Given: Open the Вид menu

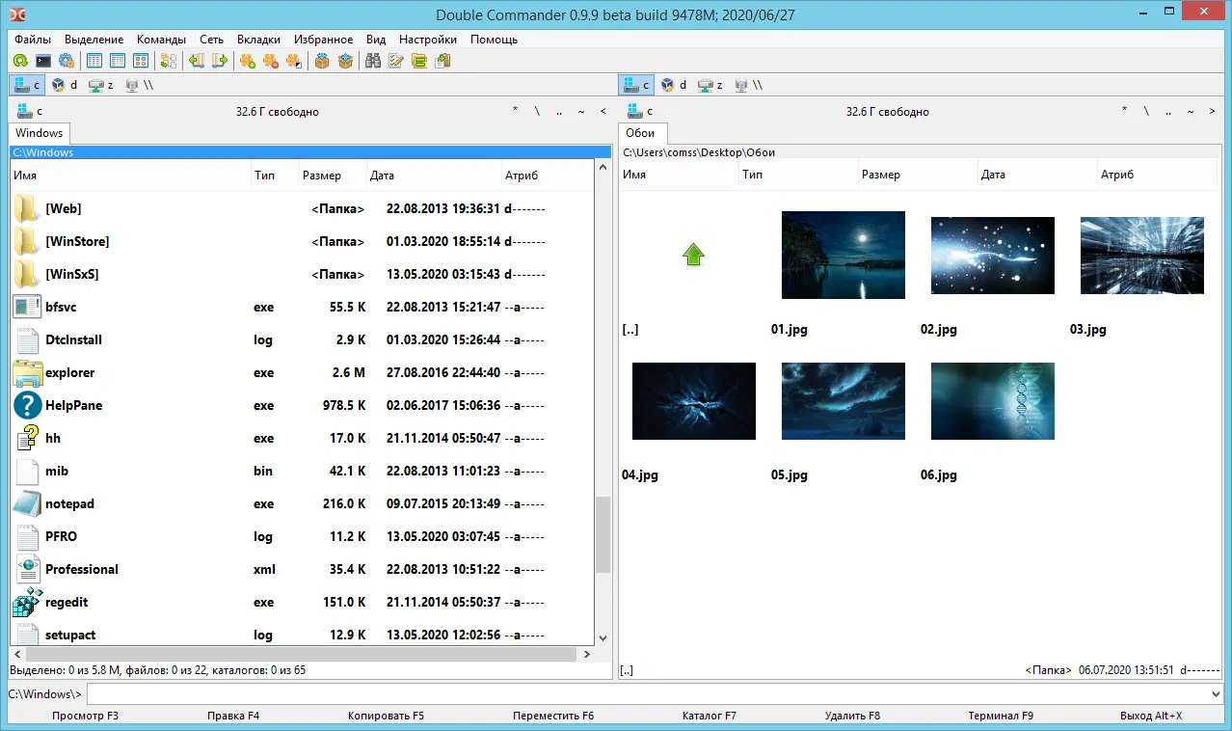Looking at the screenshot, I should point(376,40).
